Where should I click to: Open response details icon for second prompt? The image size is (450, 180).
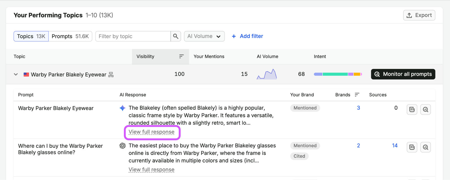(412, 147)
